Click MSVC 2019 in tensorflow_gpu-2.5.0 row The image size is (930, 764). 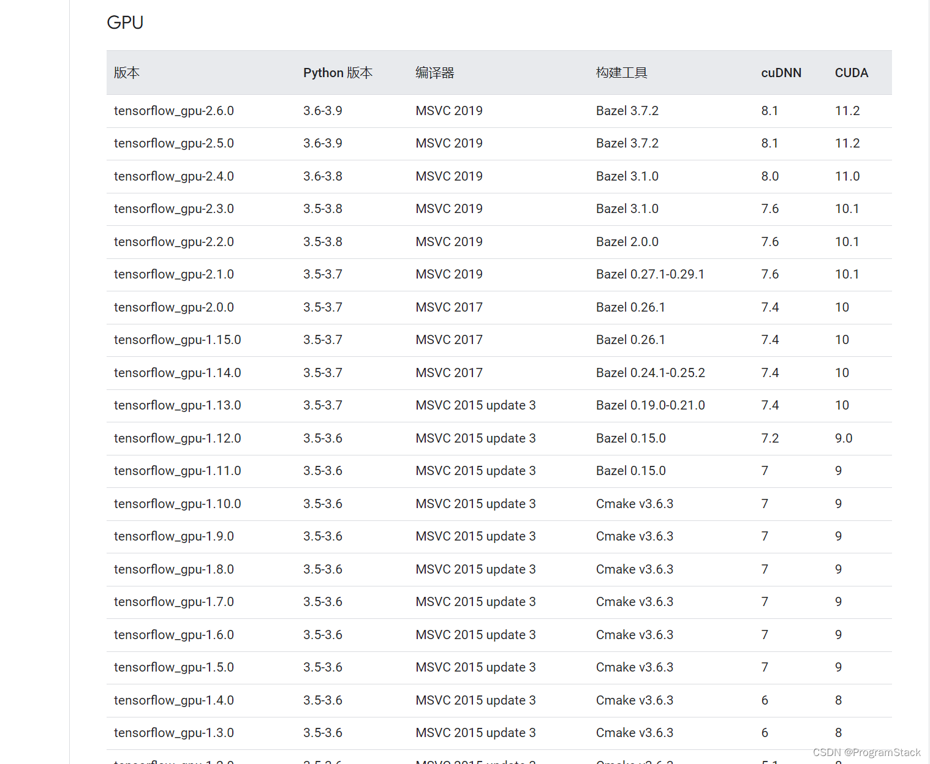pos(449,143)
